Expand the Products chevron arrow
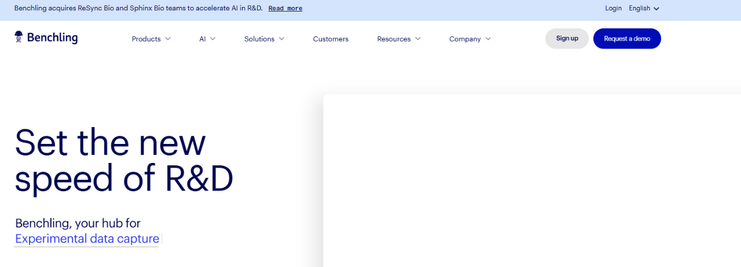Viewport: 741px width, 267px height. [168, 39]
